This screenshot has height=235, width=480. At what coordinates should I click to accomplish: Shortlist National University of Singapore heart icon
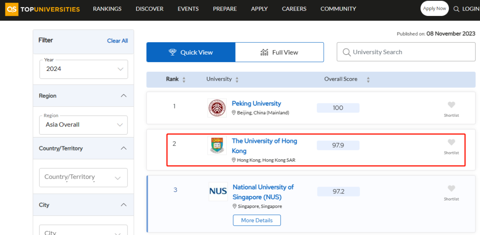pyautogui.click(x=451, y=188)
